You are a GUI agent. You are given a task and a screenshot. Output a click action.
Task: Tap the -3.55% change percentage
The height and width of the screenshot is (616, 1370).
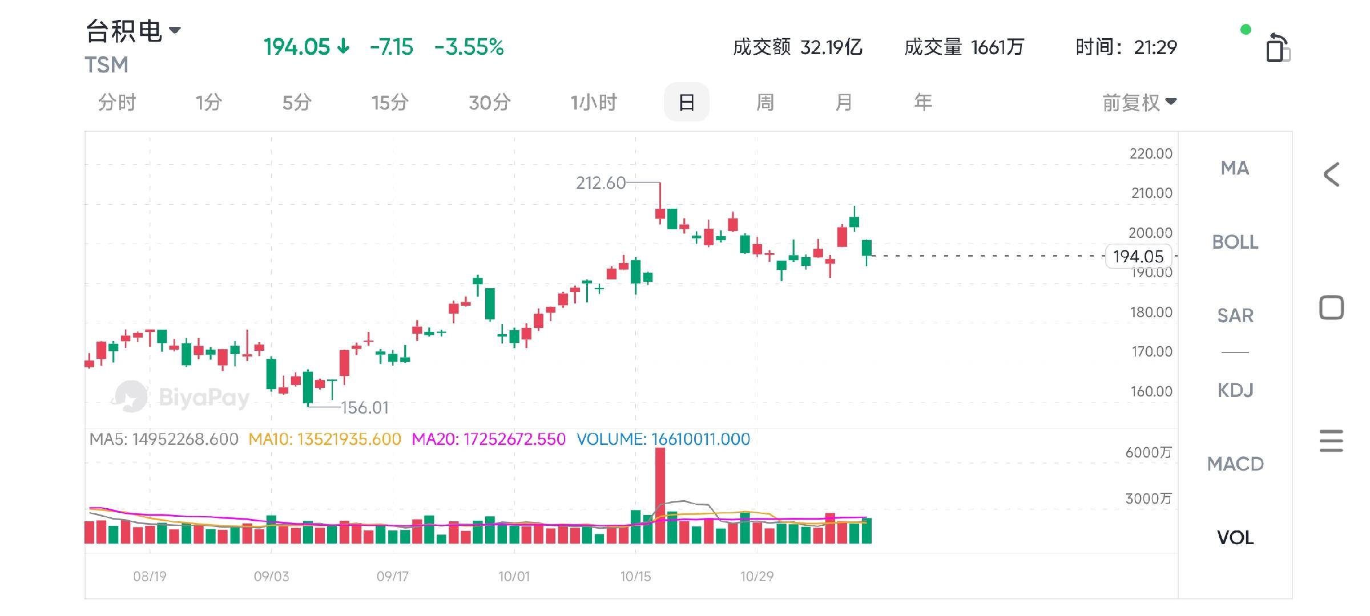(469, 47)
